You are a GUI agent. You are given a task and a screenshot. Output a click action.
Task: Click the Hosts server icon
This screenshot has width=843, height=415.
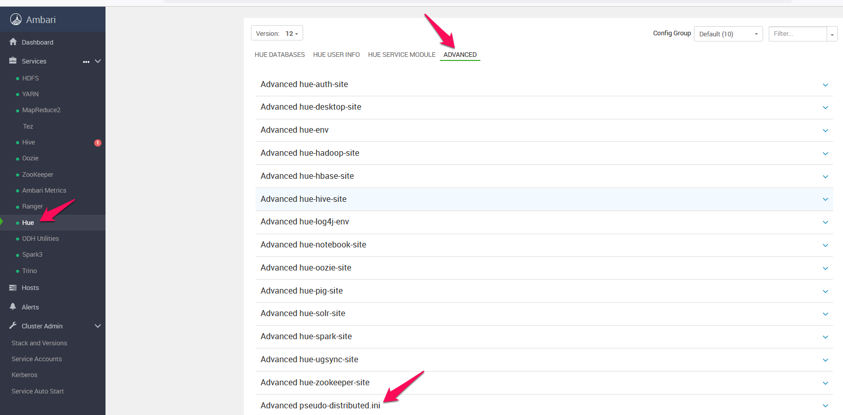point(13,288)
